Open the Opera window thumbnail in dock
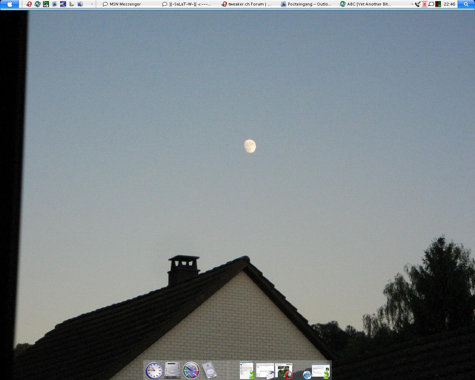This screenshot has width=475, height=380. pos(284,371)
